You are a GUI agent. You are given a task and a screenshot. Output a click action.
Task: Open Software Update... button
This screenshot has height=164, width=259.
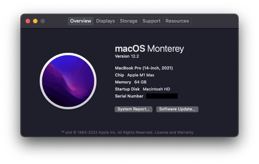tap(177, 109)
